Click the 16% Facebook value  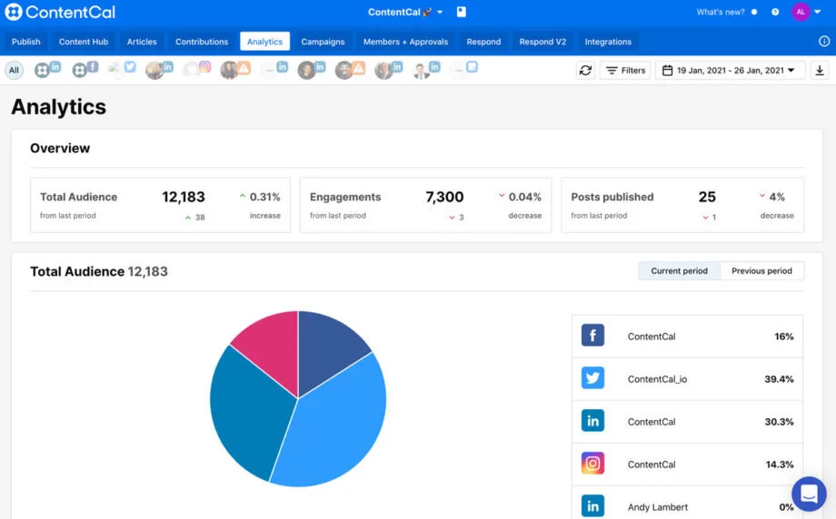click(783, 337)
